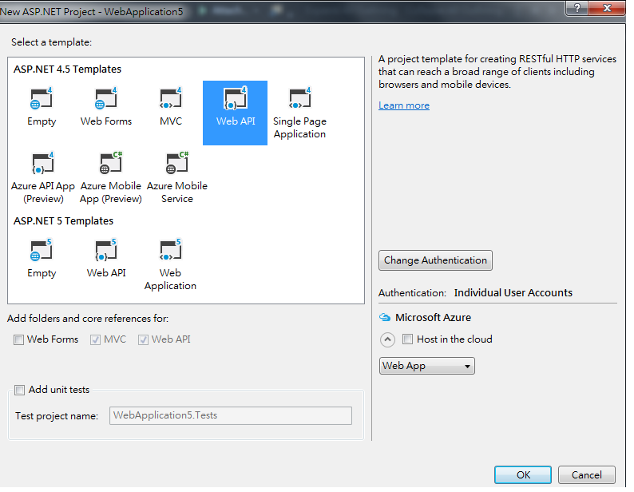Click the RESTful HTTP services template description
Viewport: 634px width, 492px height.
tap(497, 72)
